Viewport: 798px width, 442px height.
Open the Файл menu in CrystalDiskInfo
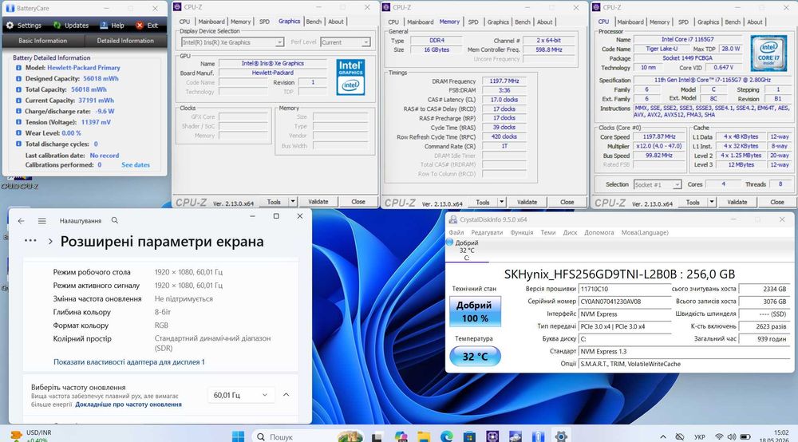456,232
